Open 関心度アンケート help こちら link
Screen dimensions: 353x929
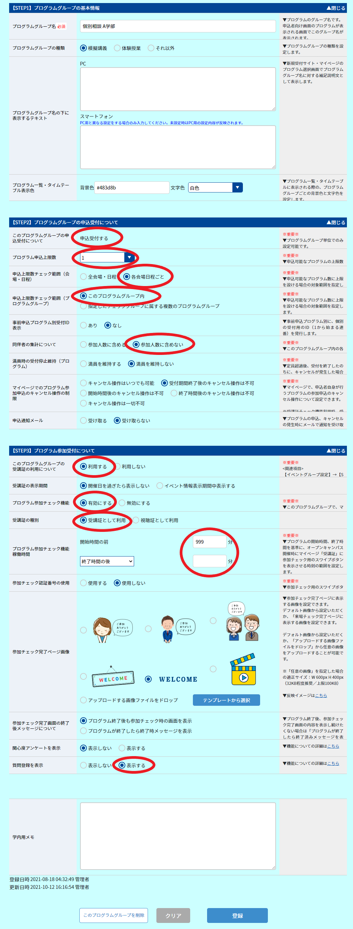click(333, 746)
